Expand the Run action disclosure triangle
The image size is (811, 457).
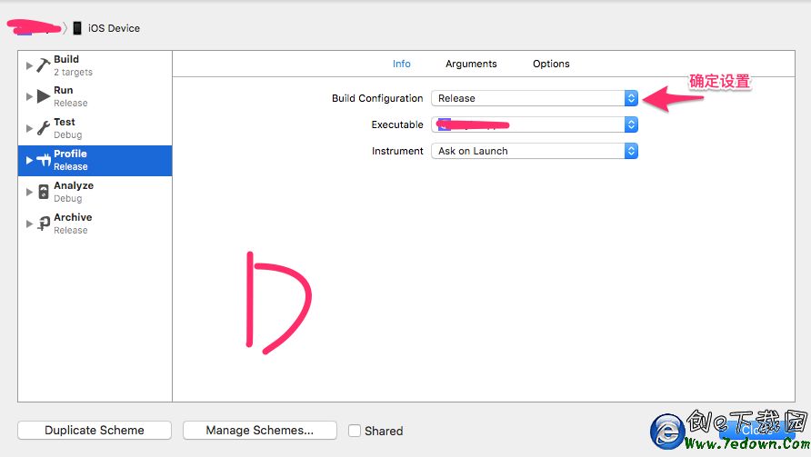[x=29, y=96]
